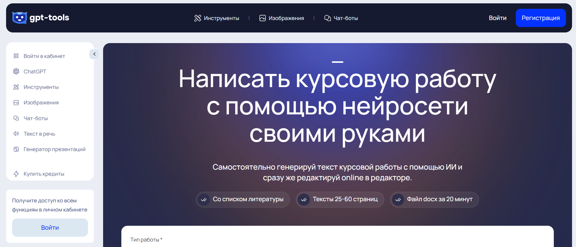The width and height of the screenshot is (576, 247).
Task: Click the Войти button in the sidebar card
Action: click(x=50, y=228)
